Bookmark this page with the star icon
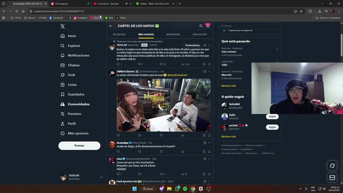 tap(301, 11)
